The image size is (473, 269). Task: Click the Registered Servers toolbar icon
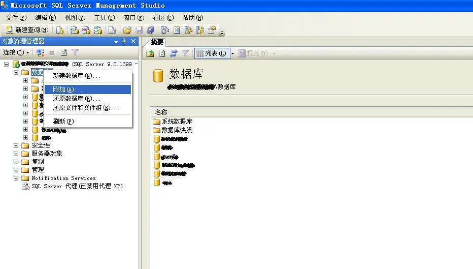165,30
